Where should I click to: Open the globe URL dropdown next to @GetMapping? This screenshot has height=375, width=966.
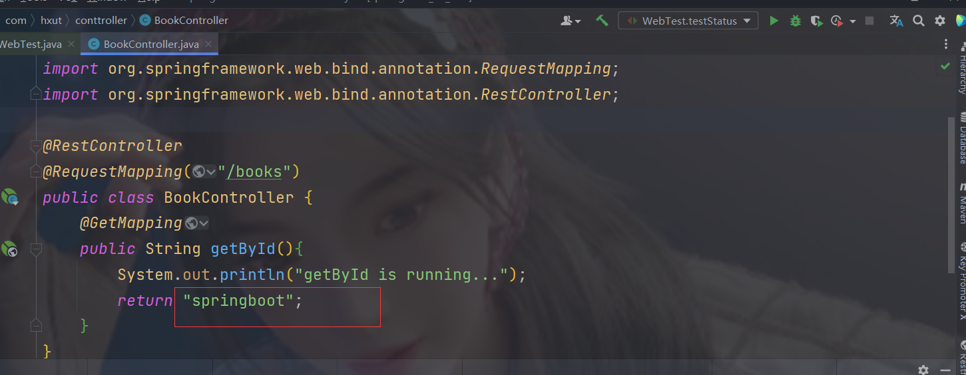click(x=197, y=223)
